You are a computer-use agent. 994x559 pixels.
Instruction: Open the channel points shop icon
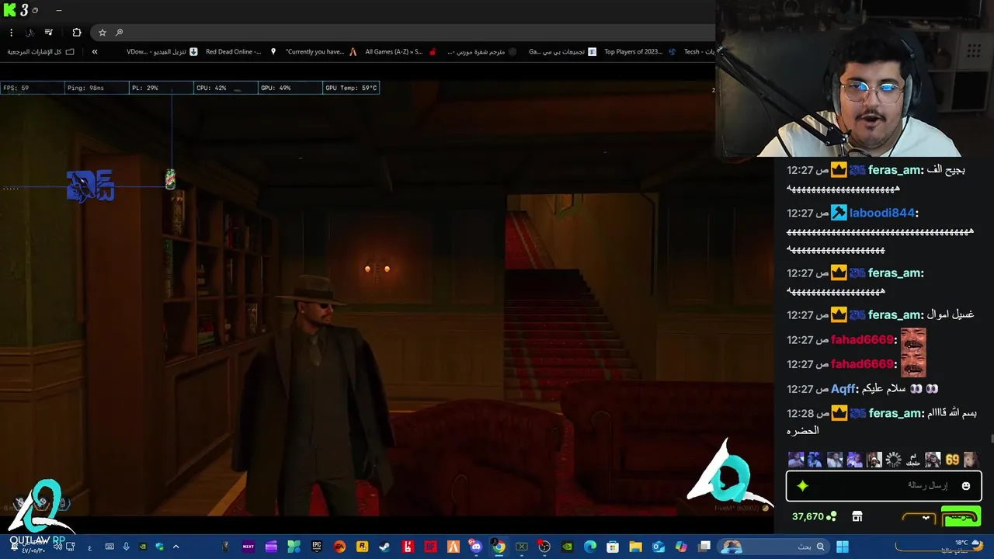click(857, 517)
